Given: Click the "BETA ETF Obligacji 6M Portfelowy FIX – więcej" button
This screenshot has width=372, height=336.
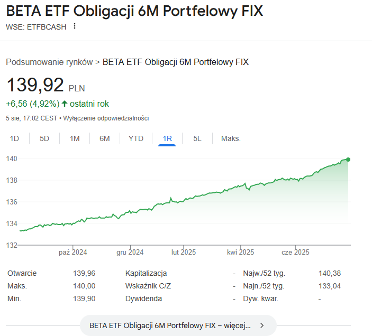Looking at the screenshot, I should [170, 325].
